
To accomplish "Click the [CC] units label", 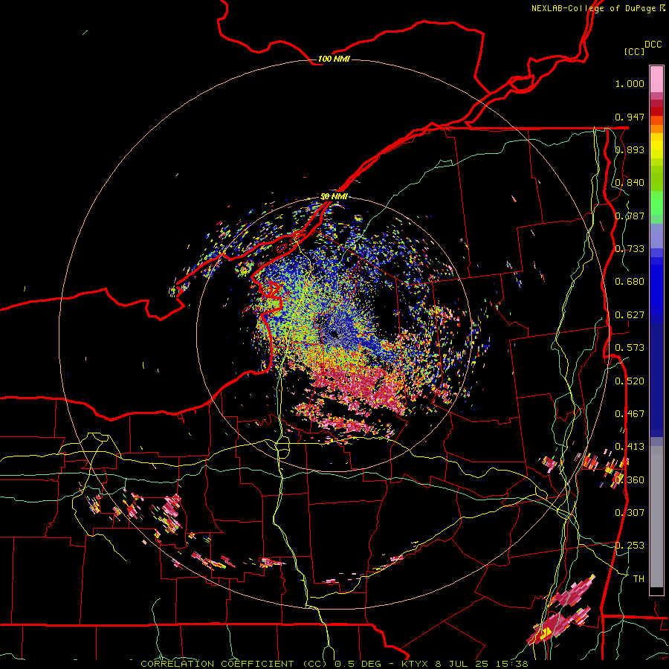I will (x=634, y=51).
